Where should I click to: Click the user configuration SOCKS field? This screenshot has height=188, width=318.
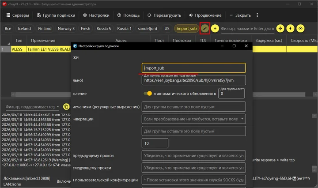[194, 180]
